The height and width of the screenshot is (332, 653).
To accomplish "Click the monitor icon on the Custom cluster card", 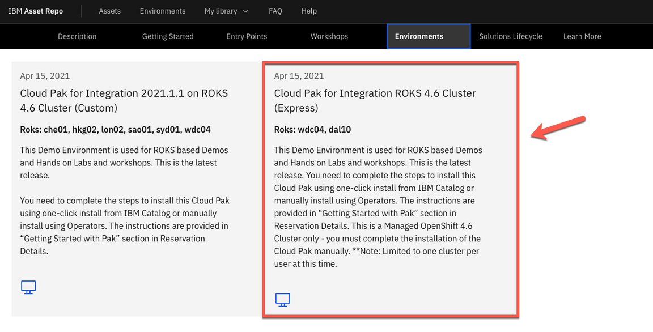I will coord(28,287).
